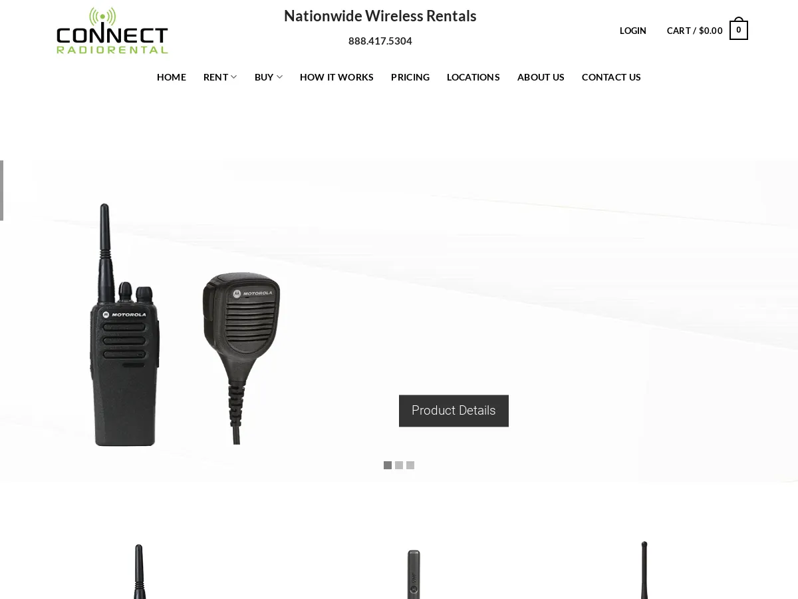This screenshot has width=798, height=599.
Task: Click the LOGIN link
Action: point(633,31)
